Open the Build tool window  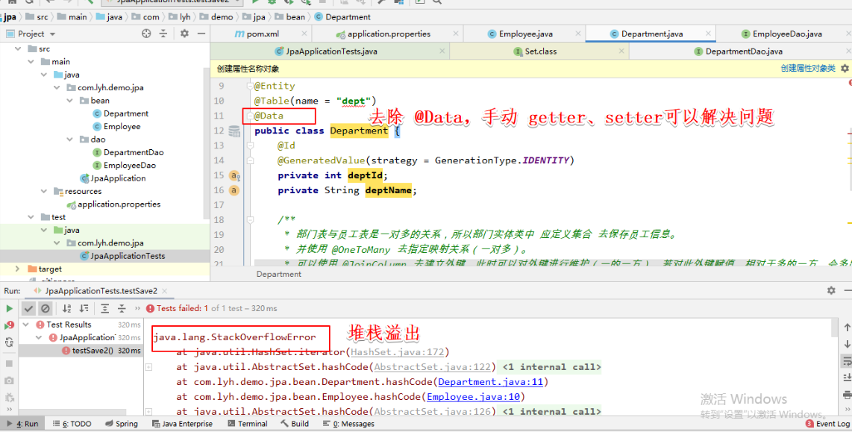pos(295,424)
